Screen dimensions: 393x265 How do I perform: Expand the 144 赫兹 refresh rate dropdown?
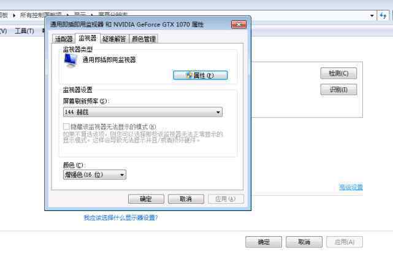click(x=143, y=112)
